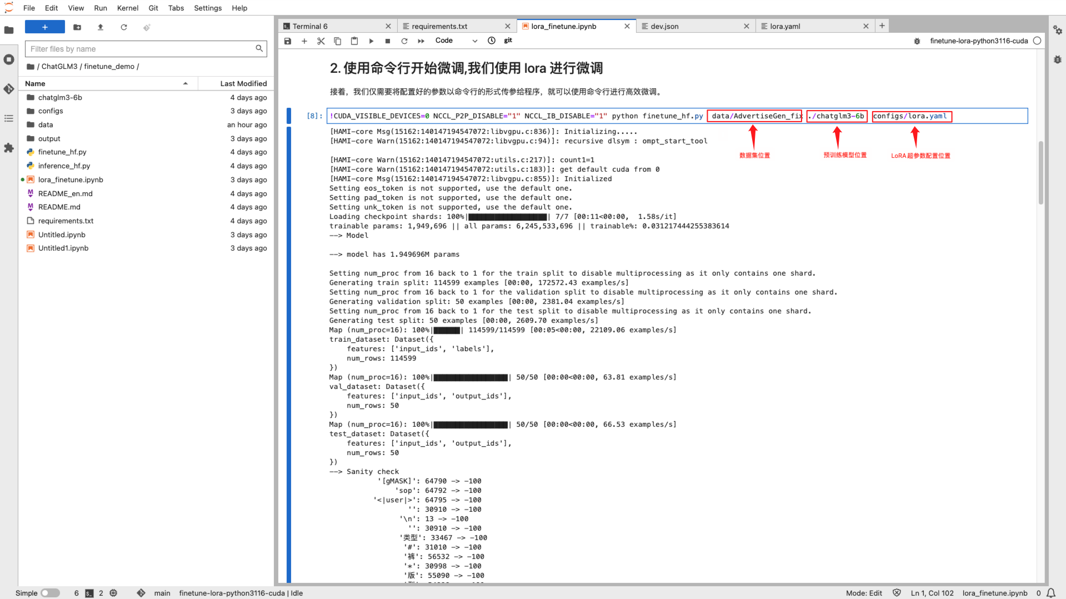Open the Extension Manager sidebar panel
The height and width of the screenshot is (599, 1066).
coord(9,148)
